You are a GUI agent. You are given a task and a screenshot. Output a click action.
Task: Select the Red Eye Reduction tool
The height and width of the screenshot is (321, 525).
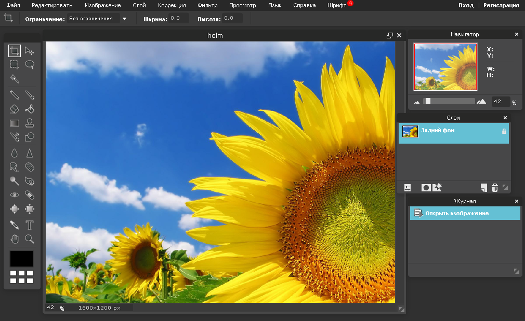click(x=15, y=195)
